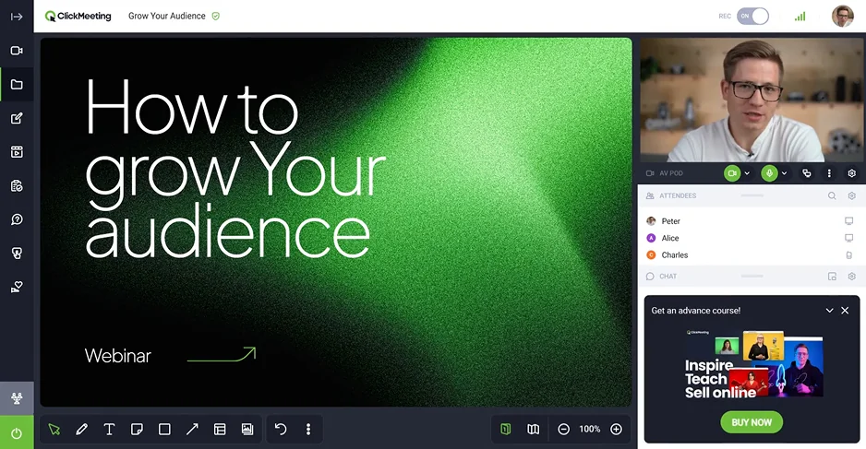Click Alice's desktop device icon

(x=848, y=238)
